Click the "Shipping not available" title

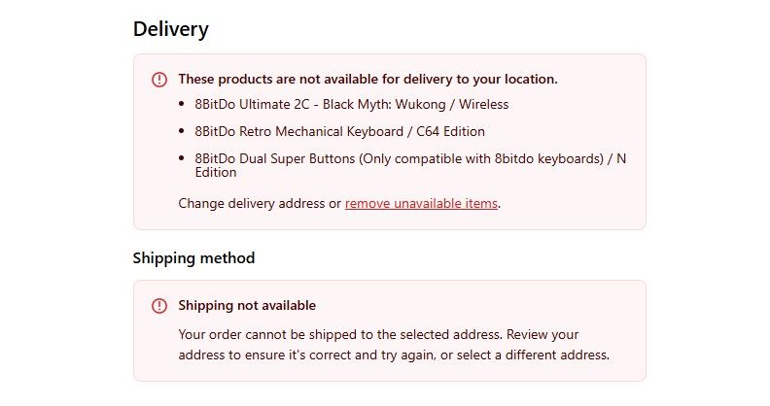(x=247, y=306)
